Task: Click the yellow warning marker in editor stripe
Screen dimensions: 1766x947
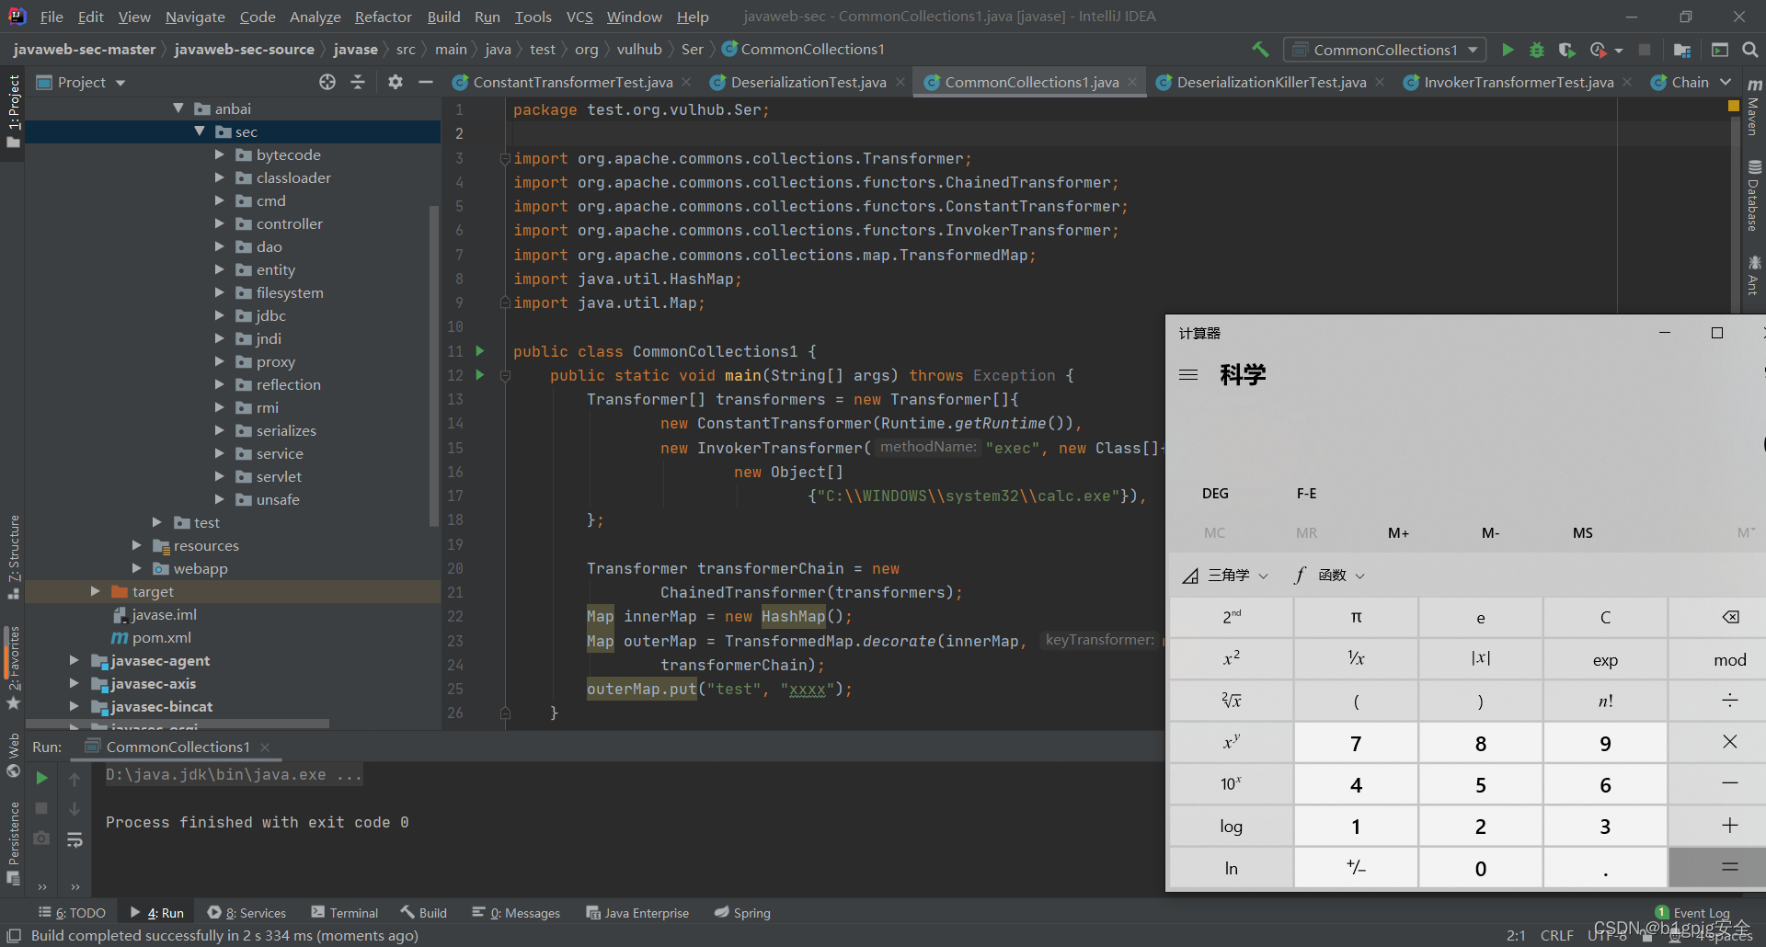Action: point(1734,106)
